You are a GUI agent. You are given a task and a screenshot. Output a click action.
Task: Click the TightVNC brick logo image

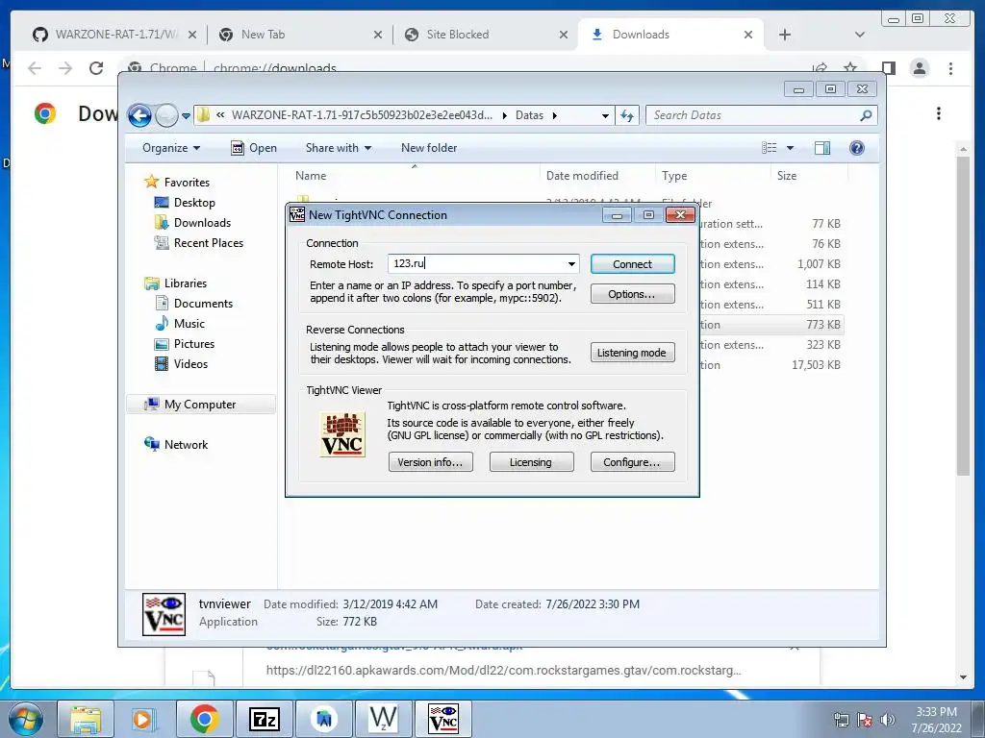point(342,434)
